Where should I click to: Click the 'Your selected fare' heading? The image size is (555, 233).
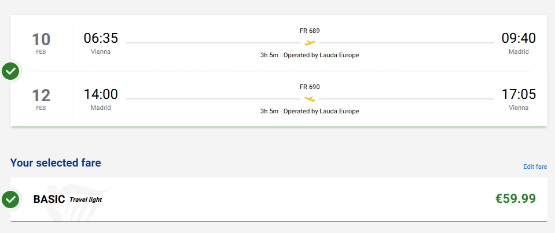(x=56, y=163)
